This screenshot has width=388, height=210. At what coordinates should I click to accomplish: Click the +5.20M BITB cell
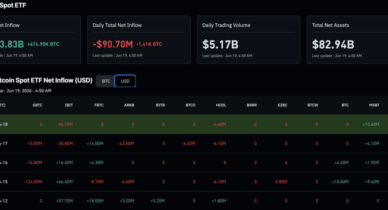(x=157, y=201)
